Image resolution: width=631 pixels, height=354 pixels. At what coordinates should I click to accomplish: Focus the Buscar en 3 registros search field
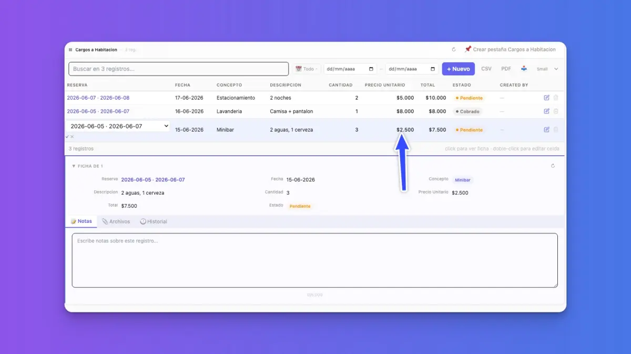click(179, 69)
